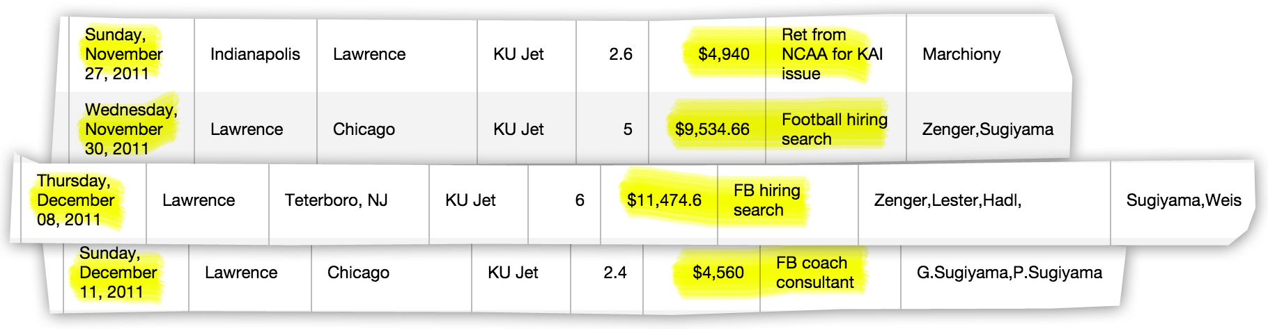Click the $4,940 cost amount
This screenshot has width=1268, height=329.
click(724, 54)
